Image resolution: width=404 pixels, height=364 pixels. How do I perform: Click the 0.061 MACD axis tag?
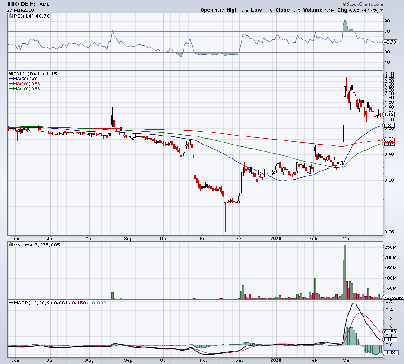[x=390, y=339]
